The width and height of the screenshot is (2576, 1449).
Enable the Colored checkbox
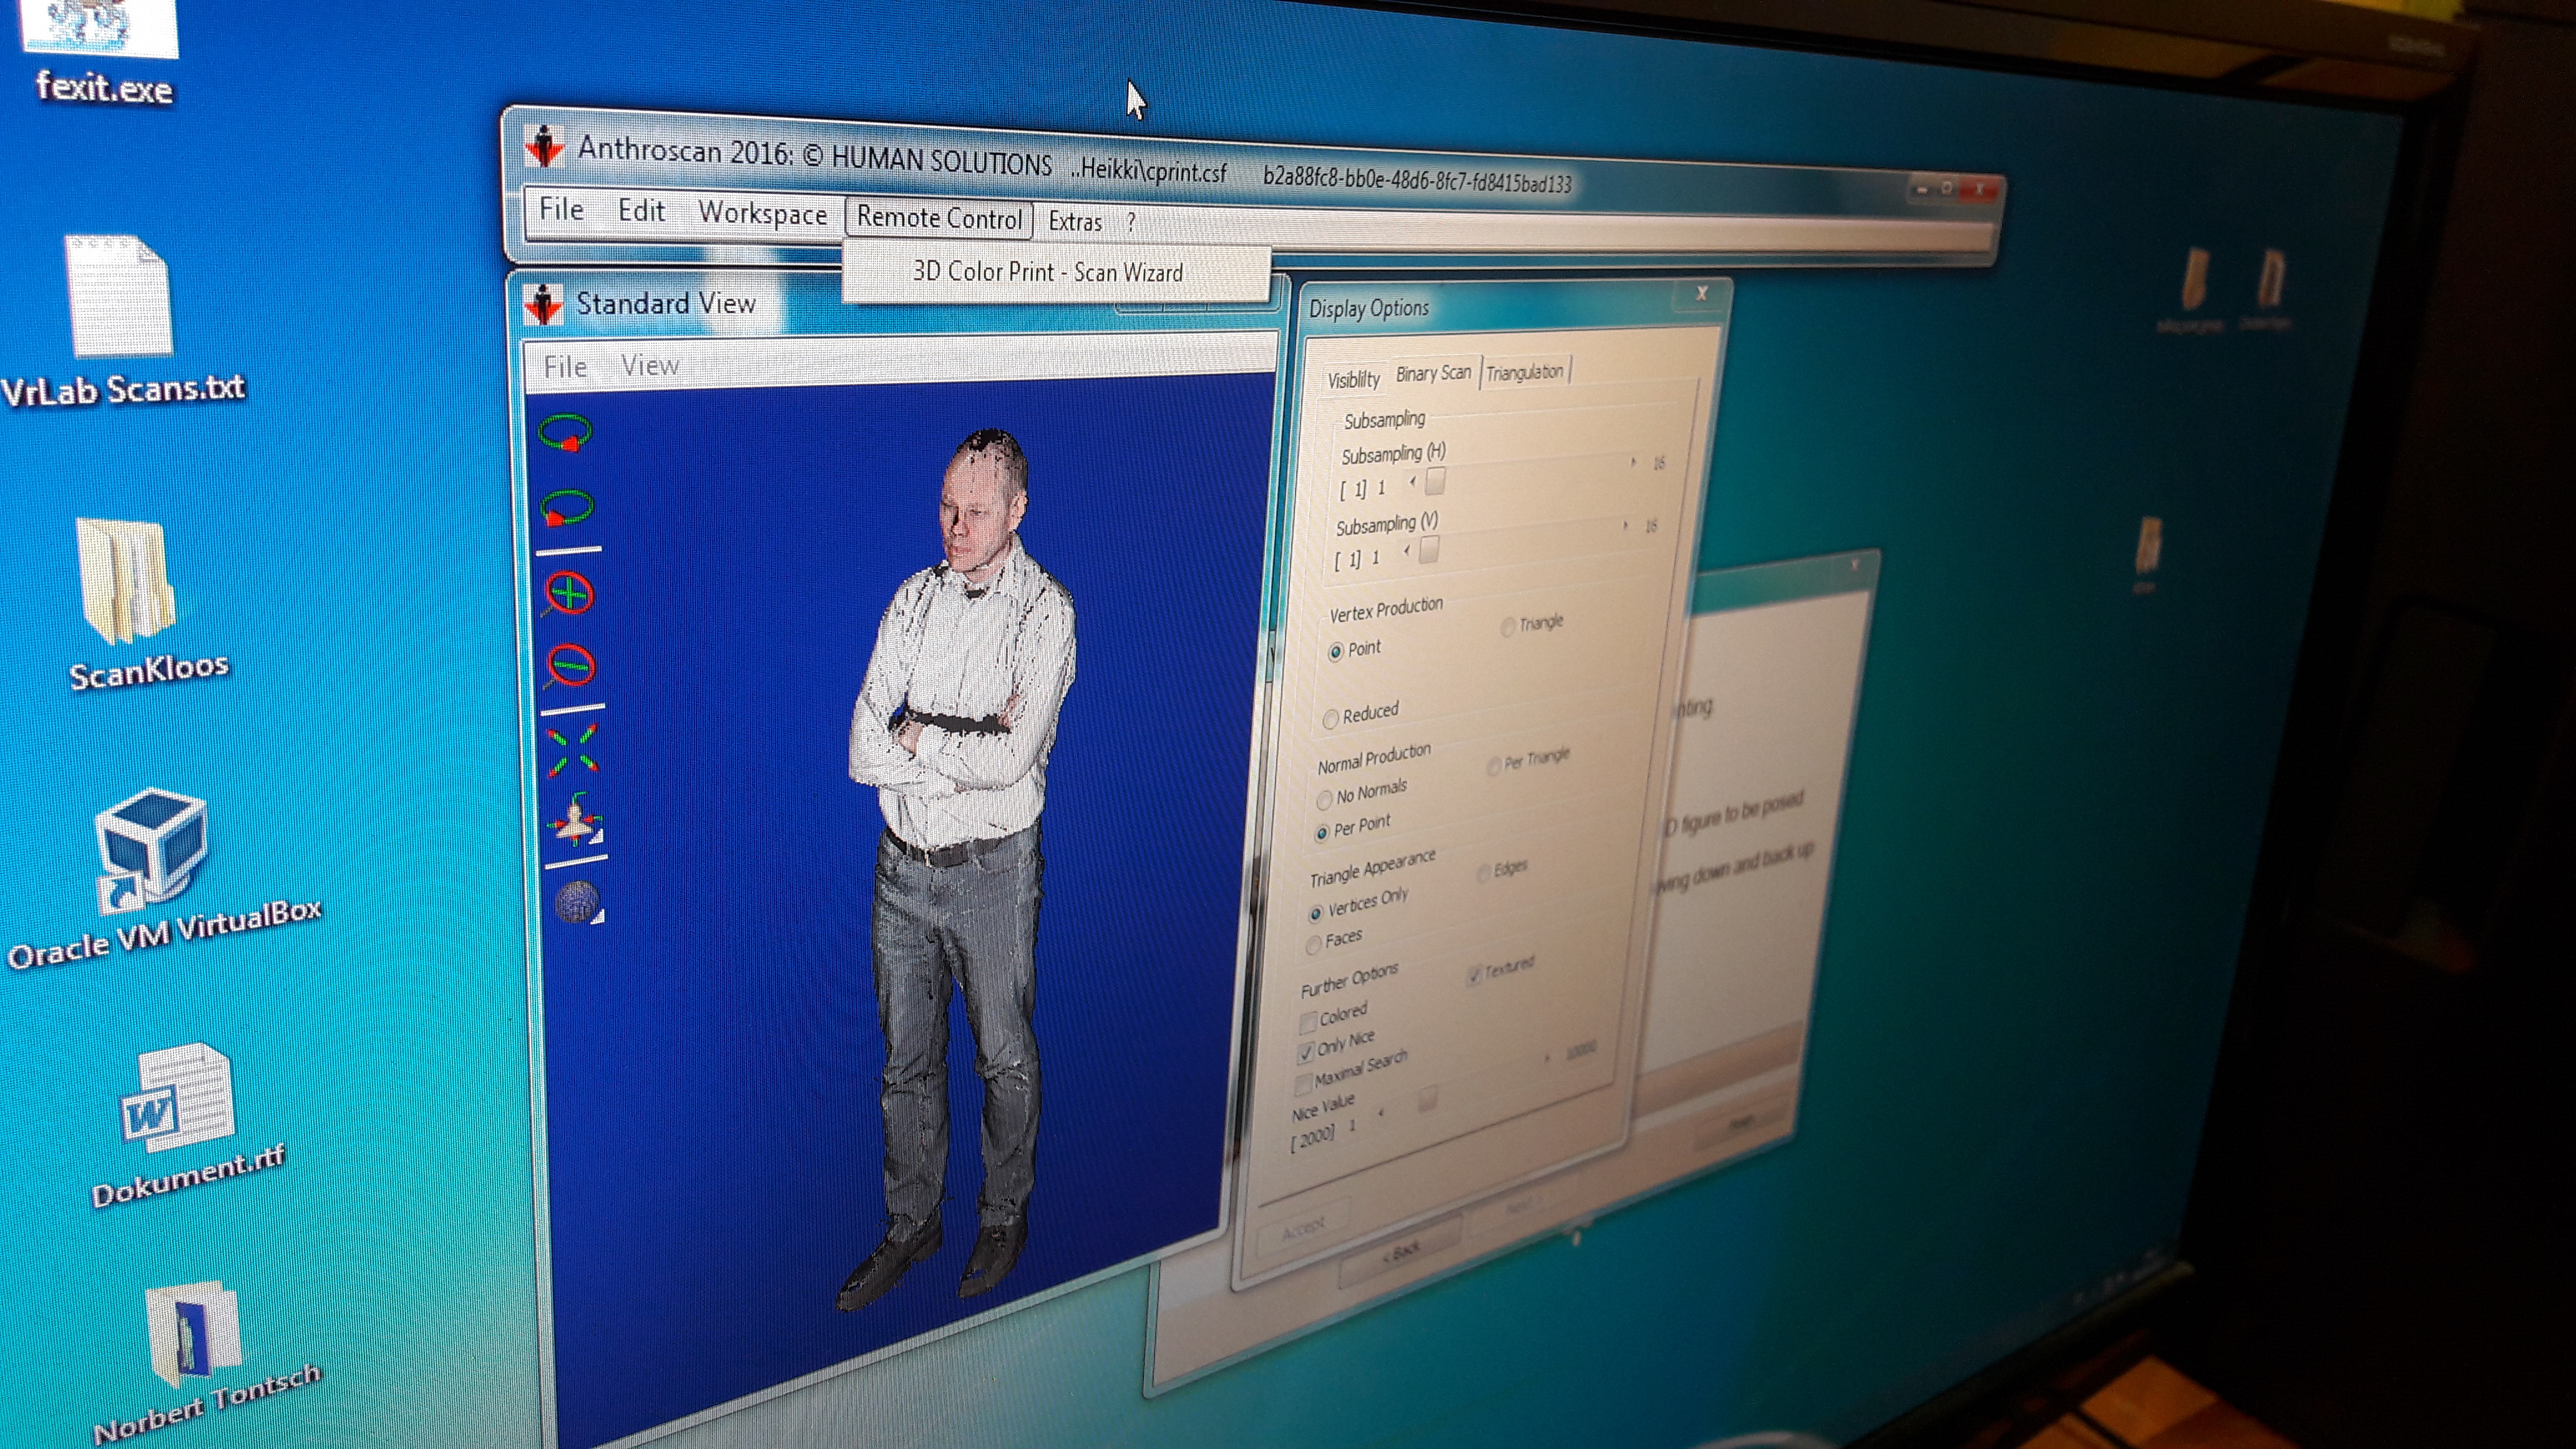pos(1307,1022)
